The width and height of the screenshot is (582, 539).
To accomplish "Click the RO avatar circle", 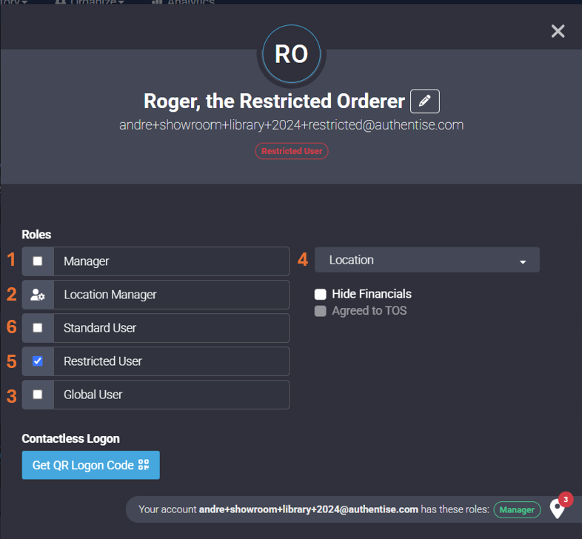I will 291,54.
